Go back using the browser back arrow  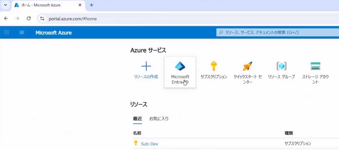(6, 19)
